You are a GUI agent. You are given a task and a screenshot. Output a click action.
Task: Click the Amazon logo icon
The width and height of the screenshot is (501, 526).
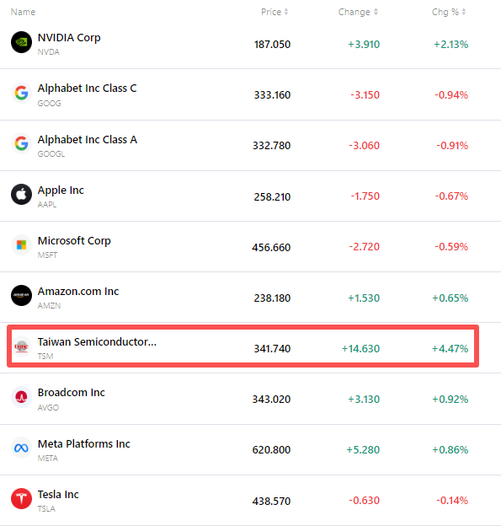point(21,296)
